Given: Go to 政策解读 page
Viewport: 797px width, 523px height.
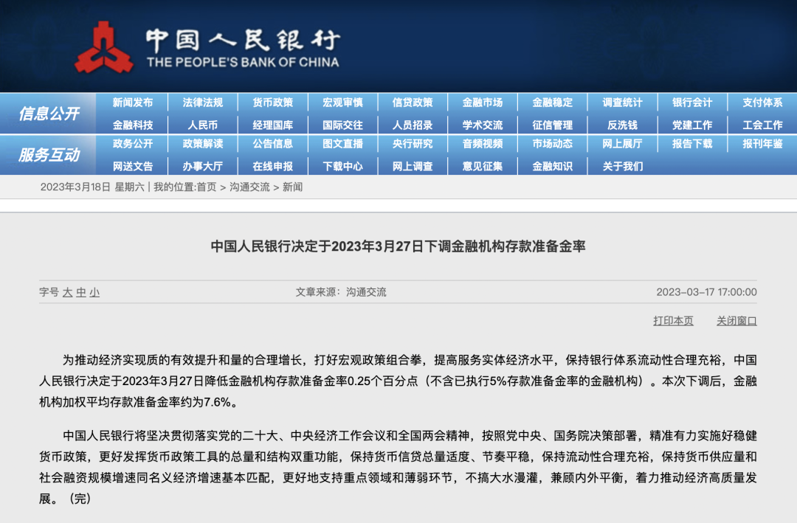Looking at the screenshot, I should coord(203,144).
